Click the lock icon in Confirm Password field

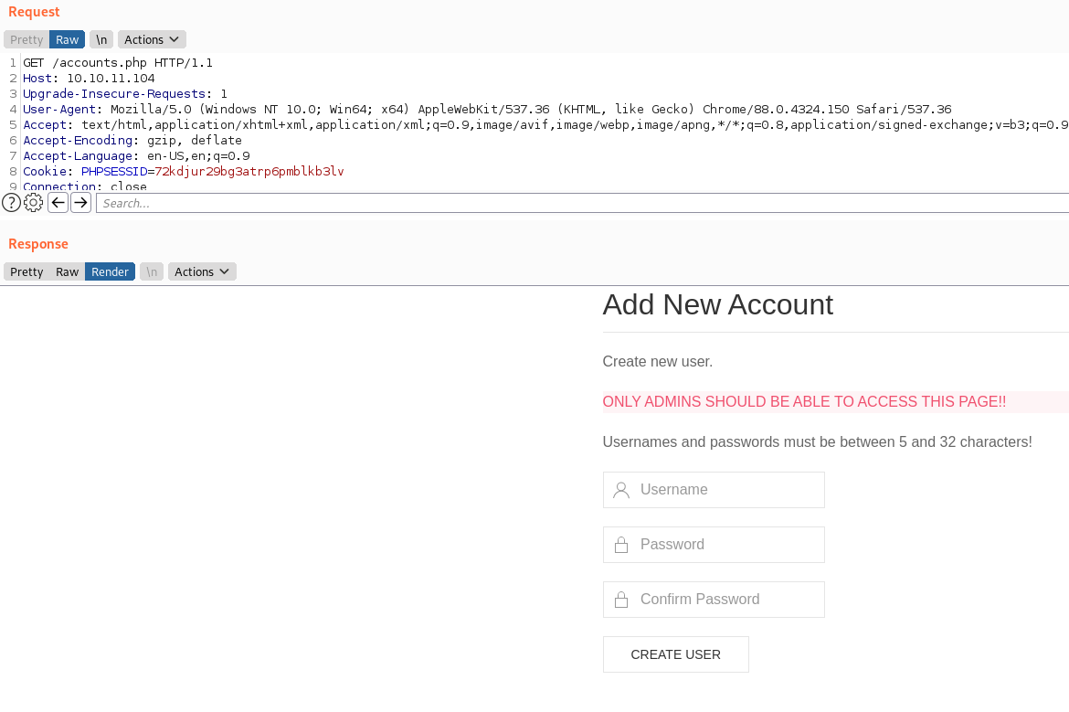click(621, 600)
